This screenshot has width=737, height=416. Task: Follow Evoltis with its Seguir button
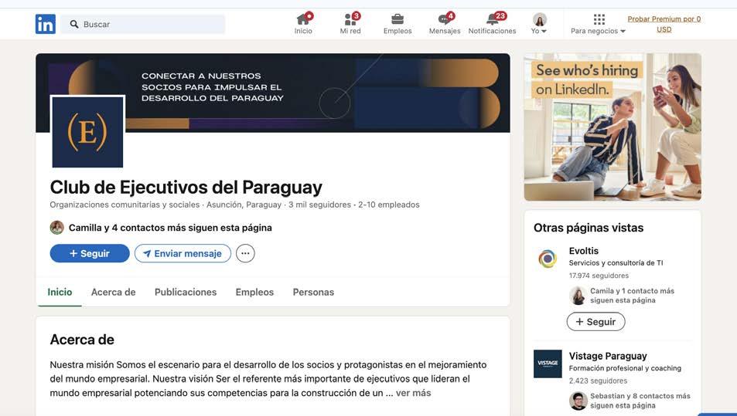(x=596, y=322)
